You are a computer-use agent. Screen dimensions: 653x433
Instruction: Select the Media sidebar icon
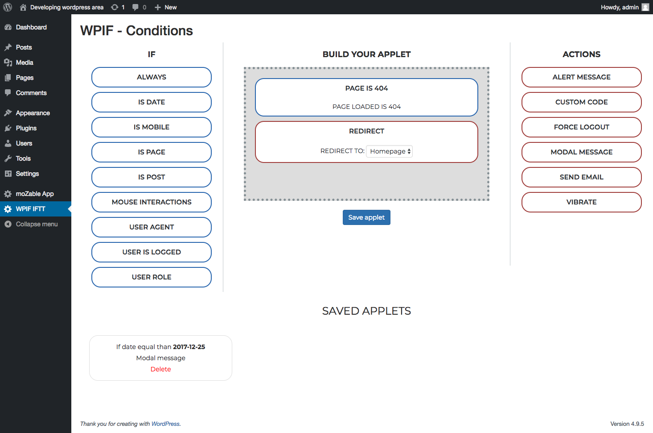pos(8,62)
